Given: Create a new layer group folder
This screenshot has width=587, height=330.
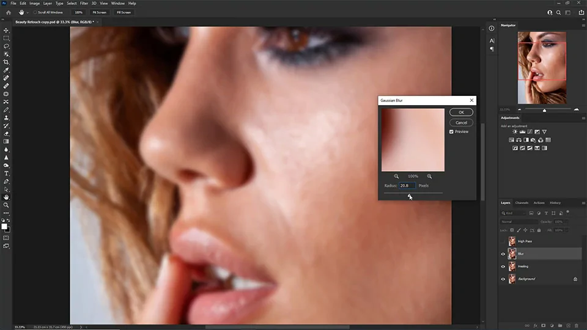Looking at the screenshot, I should pyautogui.click(x=560, y=326).
